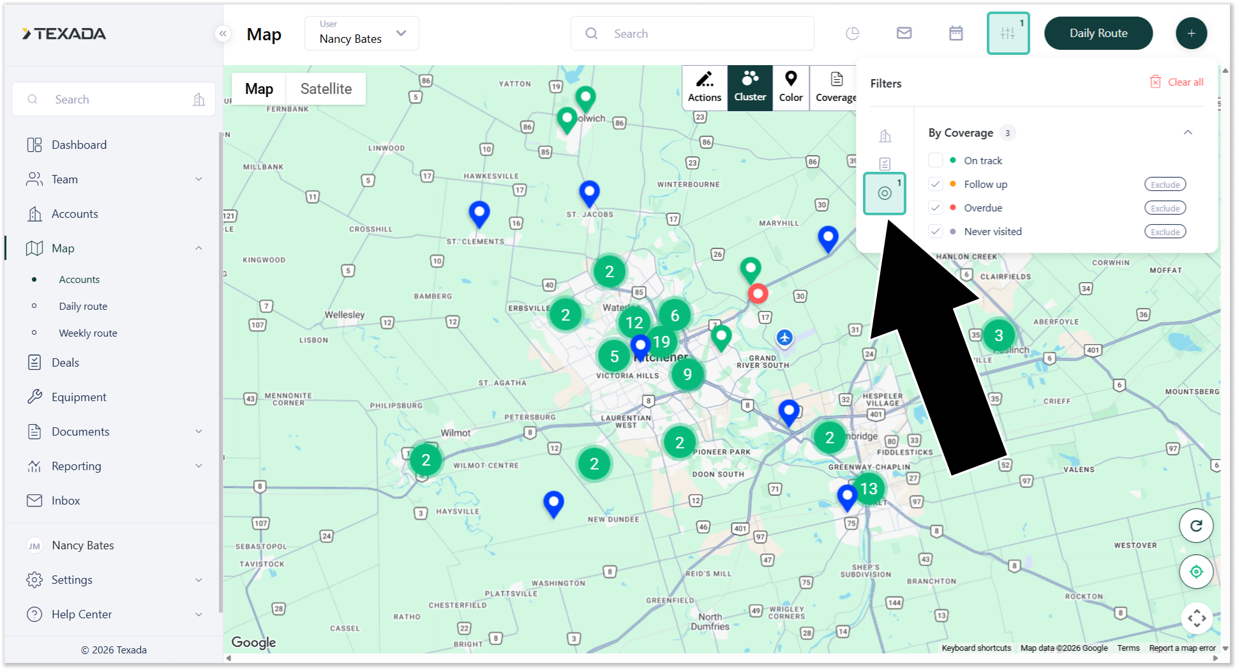The height and width of the screenshot is (670, 1237).
Task: Click the locate-me target button
Action: tap(1196, 572)
